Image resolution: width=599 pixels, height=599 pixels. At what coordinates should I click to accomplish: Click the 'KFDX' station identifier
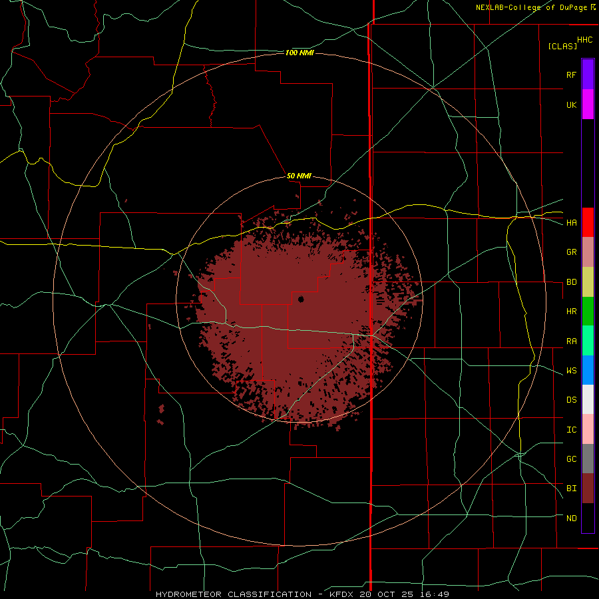340,594
